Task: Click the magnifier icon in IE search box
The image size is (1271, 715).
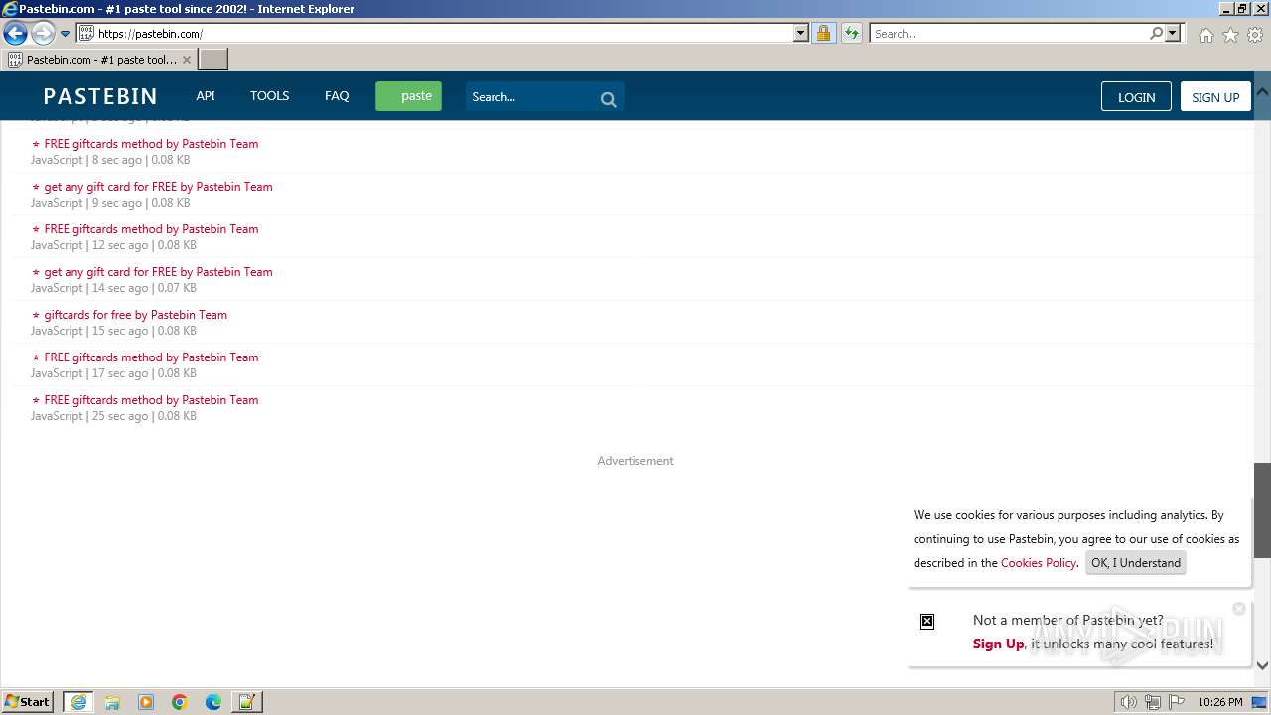Action: (x=1156, y=34)
